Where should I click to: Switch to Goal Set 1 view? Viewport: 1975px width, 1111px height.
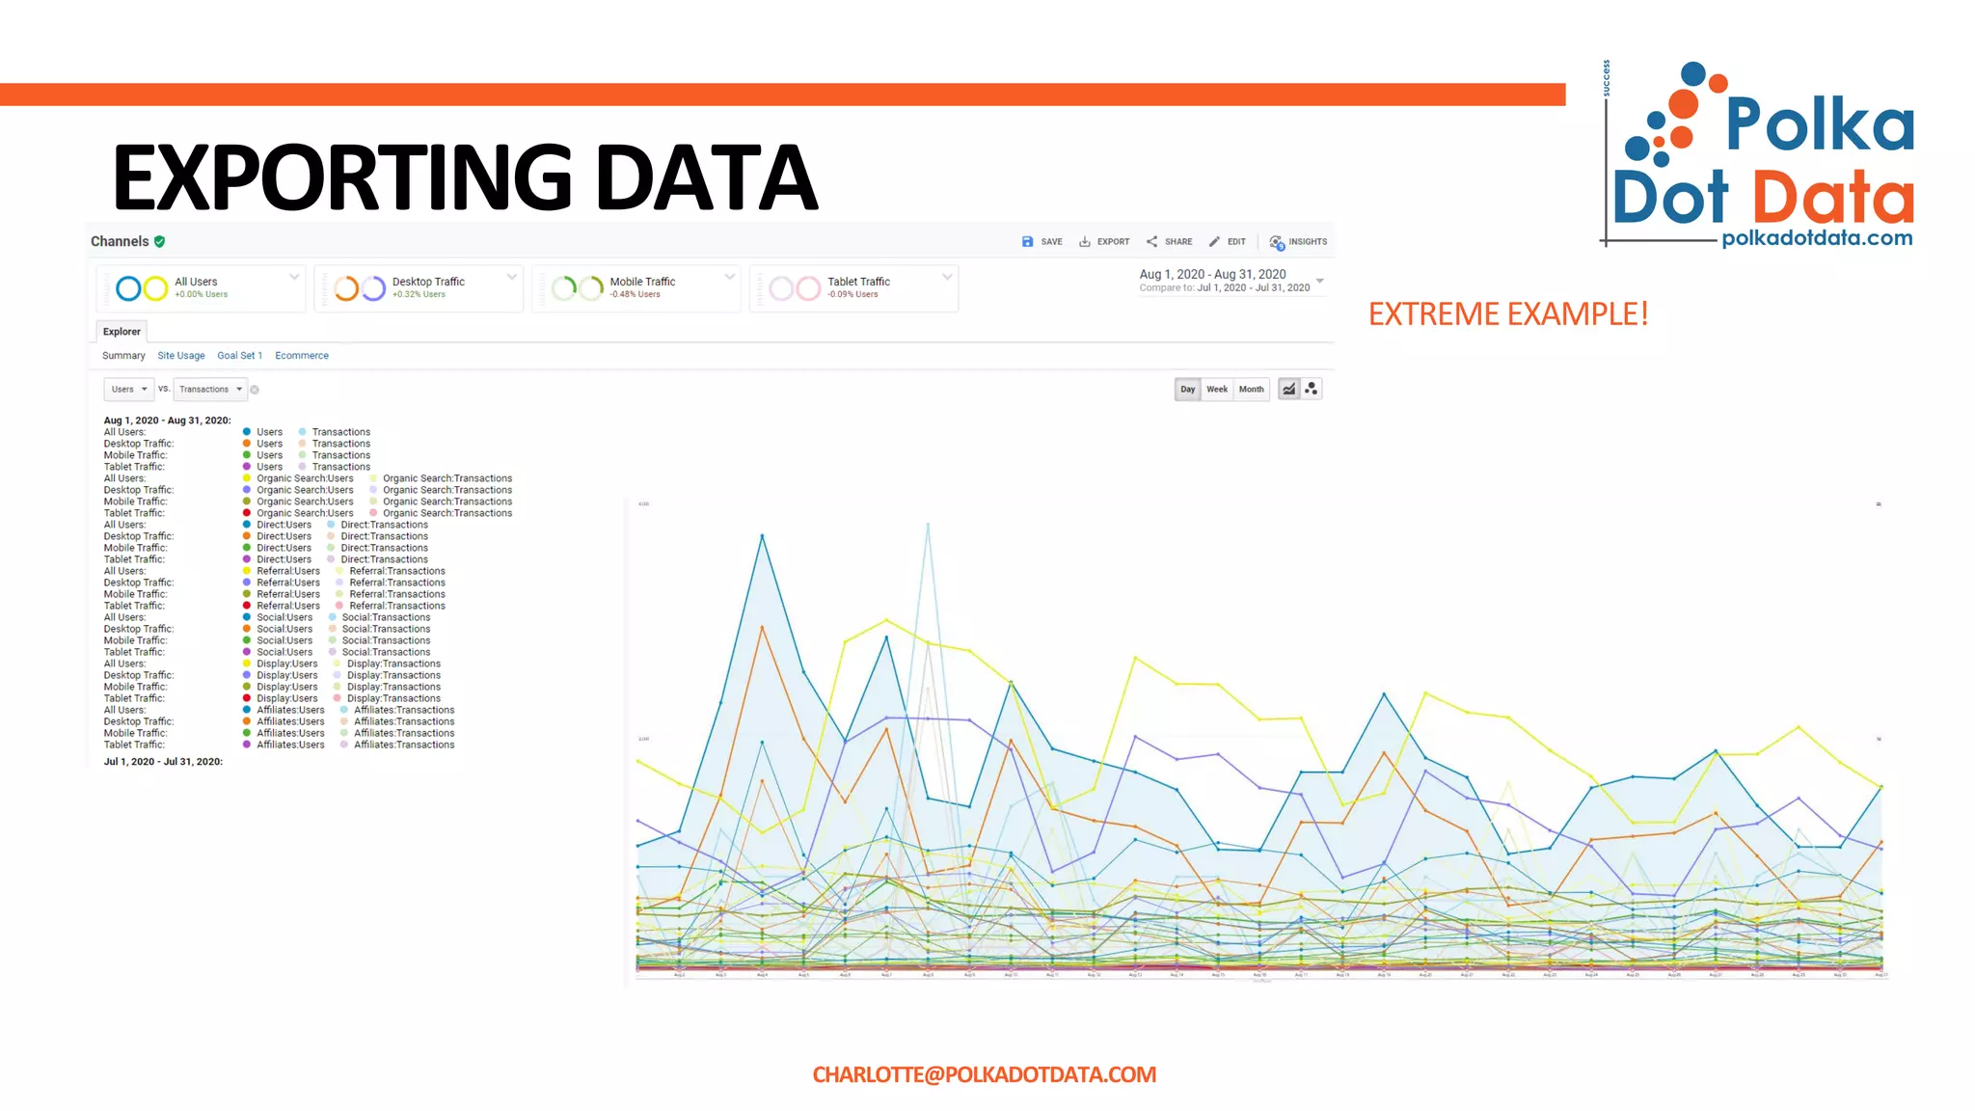coord(240,356)
